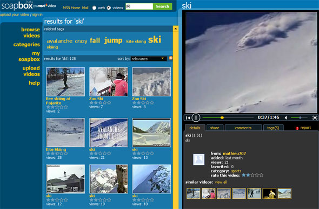The height and width of the screenshot is (209, 319).
Task: Switch to the tags(5) tab
Action: (273, 128)
